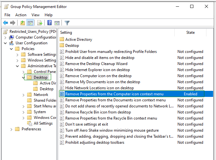
Task: Expand the Windows Settings node
Action: (x=17, y=61)
